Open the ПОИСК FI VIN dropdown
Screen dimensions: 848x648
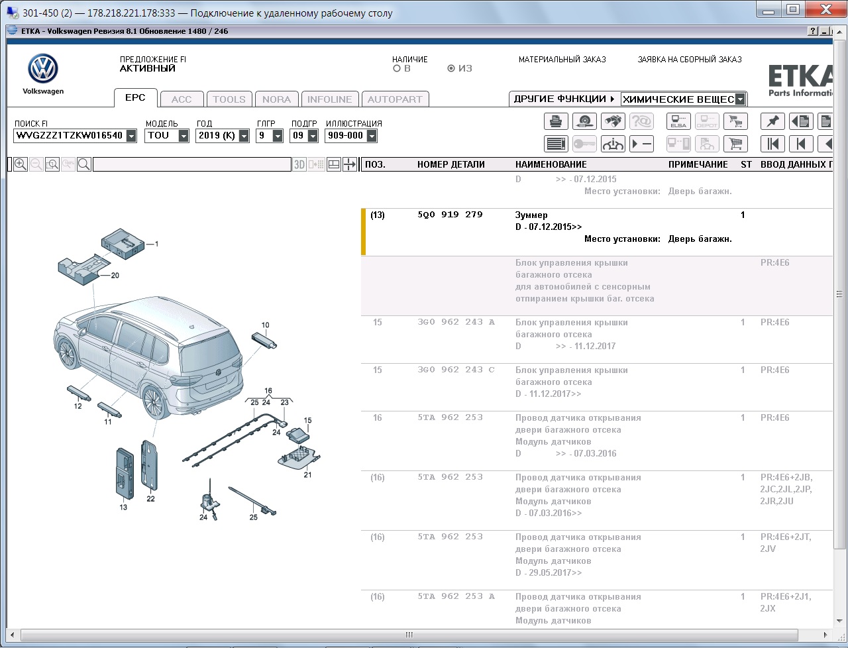point(131,136)
